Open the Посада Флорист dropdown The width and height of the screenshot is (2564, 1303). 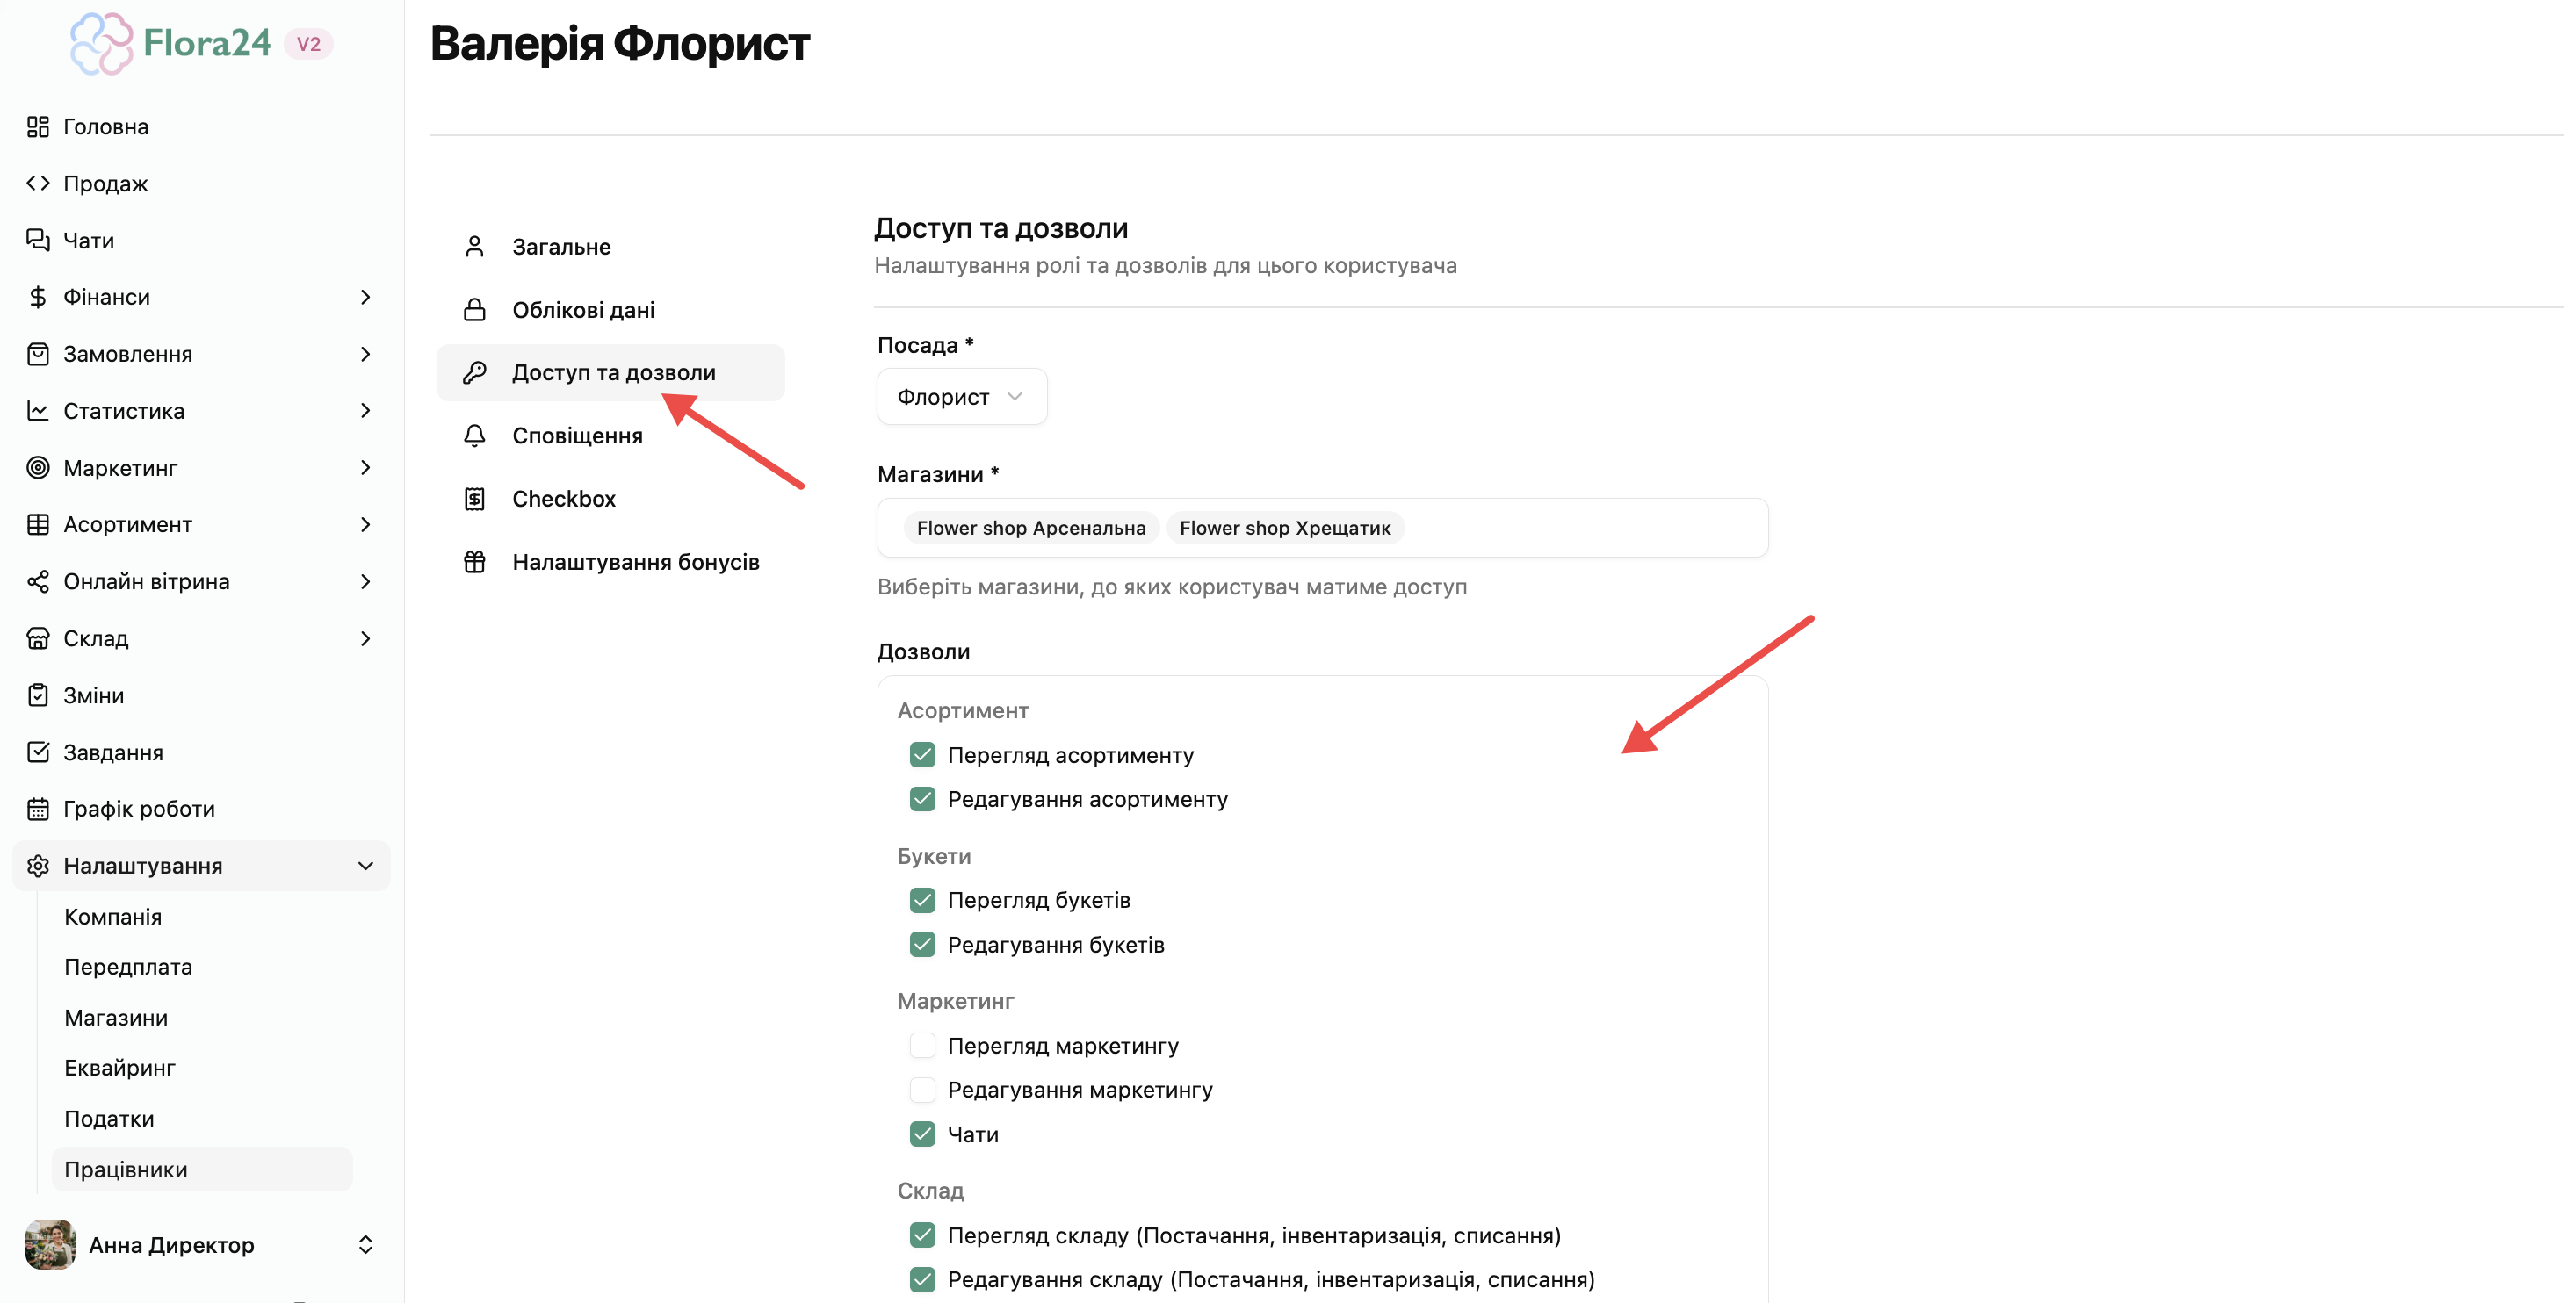coord(962,397)
